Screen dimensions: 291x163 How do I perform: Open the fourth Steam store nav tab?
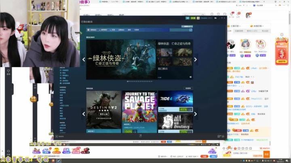121,30
